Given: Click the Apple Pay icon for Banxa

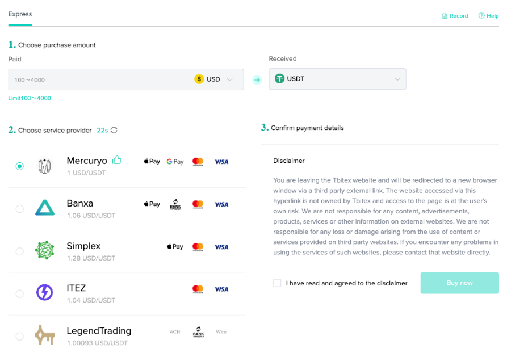Looking at the screenshot, I should pos(152,204).
